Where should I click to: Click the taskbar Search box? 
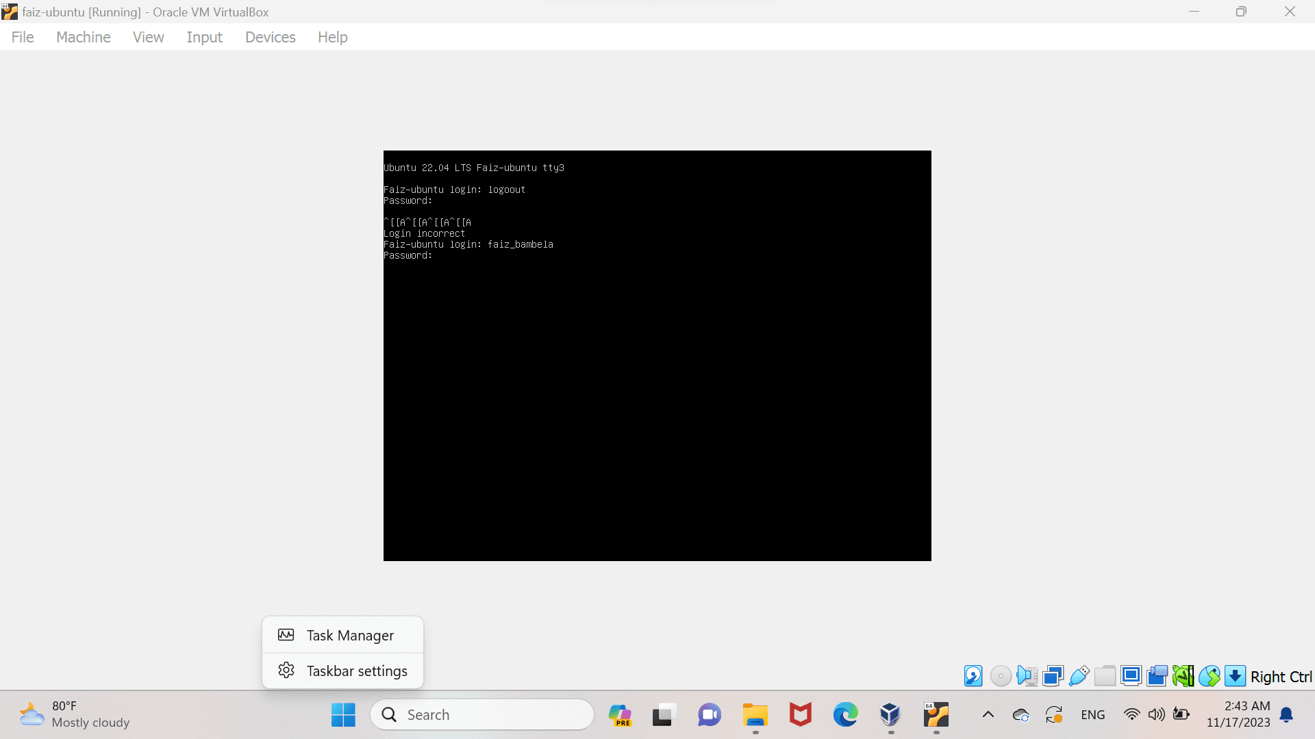pyautogui.click(x=482, y=715)
